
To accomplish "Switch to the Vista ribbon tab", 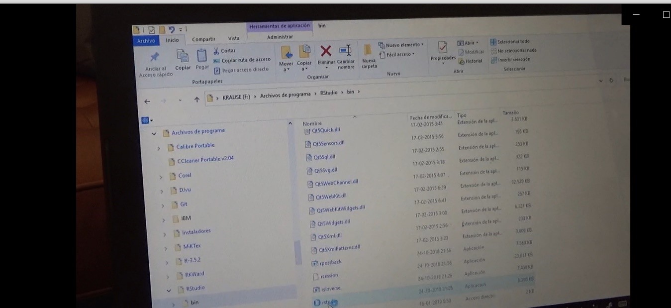I will [x=234, y=38].
